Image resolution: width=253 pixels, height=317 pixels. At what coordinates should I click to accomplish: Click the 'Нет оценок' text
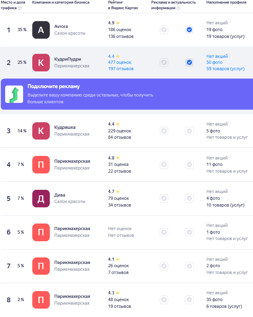(x=120, y=228)
